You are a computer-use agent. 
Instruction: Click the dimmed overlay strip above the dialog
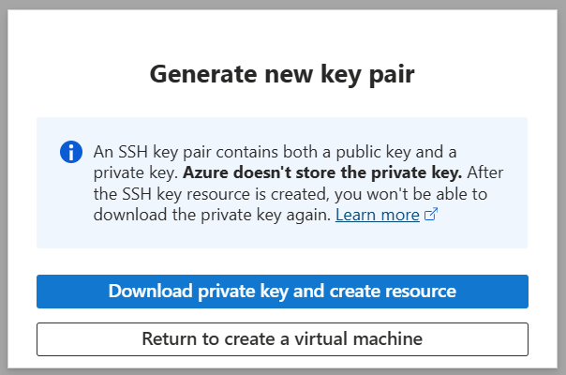pyautogui.click(x=282, y=5)
